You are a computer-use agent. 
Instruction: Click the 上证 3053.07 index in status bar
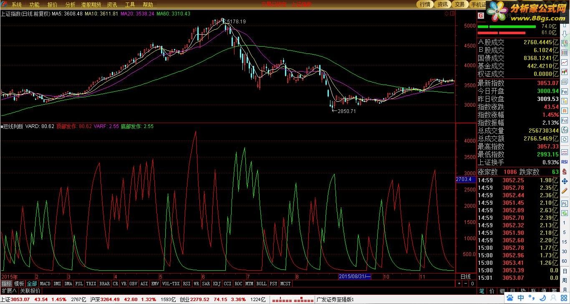(x=15, y=299)
